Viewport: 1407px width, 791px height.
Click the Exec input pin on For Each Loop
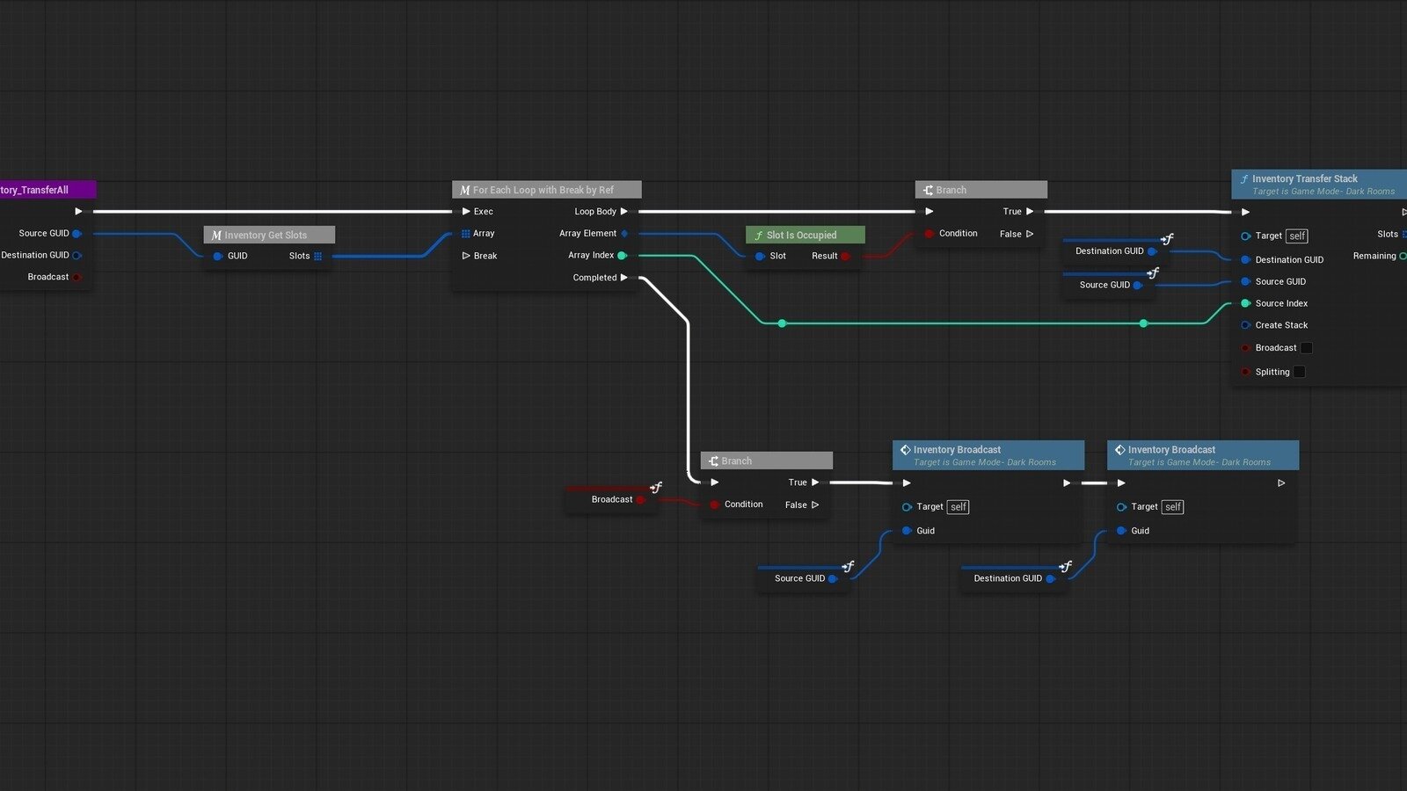[x=466, y=211]
